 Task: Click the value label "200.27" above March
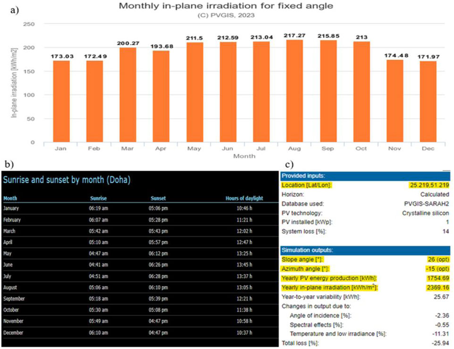click(128, 43)
